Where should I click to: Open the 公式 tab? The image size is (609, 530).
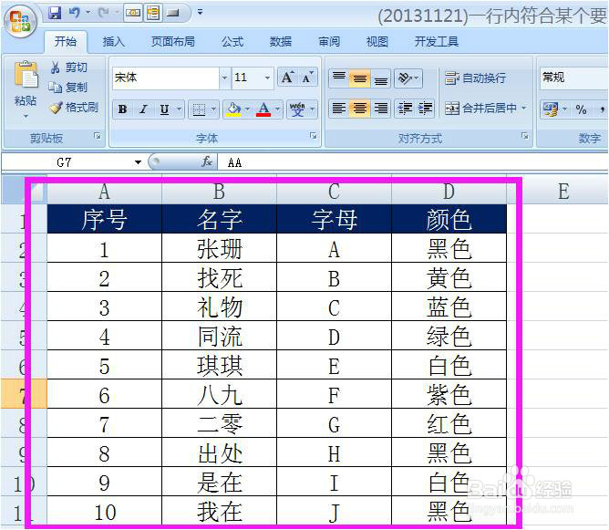[x=232, y=41]
